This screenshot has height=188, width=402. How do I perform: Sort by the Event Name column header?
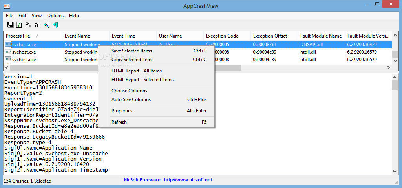point(86,36)
